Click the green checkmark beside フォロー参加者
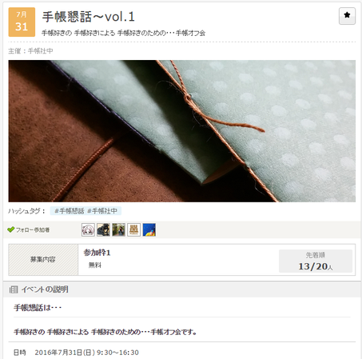This screenshot has width=362, height=359. (10, 229)
